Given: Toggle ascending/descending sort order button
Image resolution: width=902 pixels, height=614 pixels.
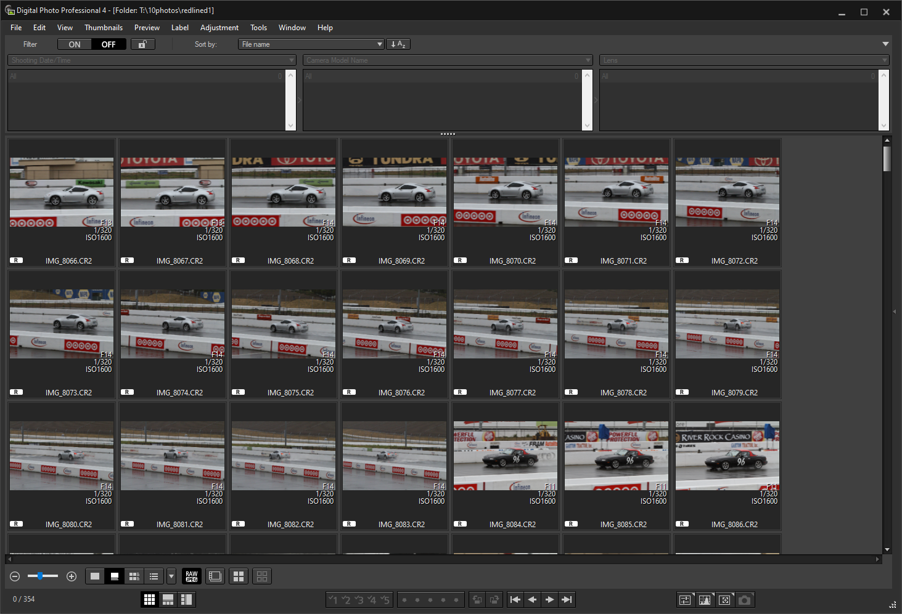Looking at the screenshot, I should 398,44.
